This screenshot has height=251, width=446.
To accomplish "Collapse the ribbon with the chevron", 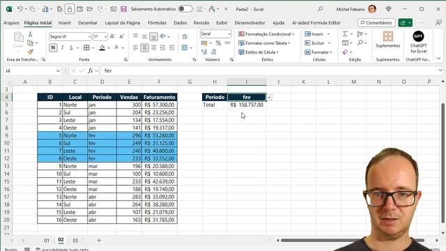I will [439, 59].
